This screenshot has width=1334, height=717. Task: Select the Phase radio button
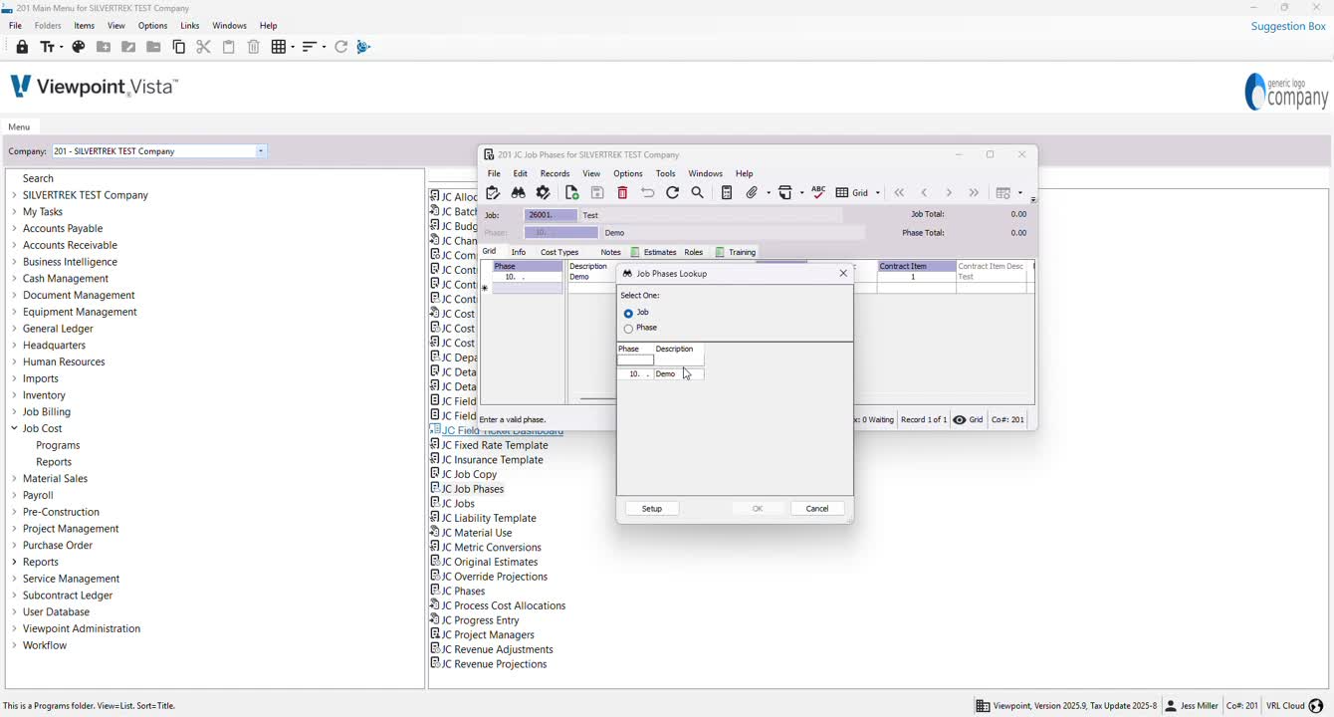point(628,329)
